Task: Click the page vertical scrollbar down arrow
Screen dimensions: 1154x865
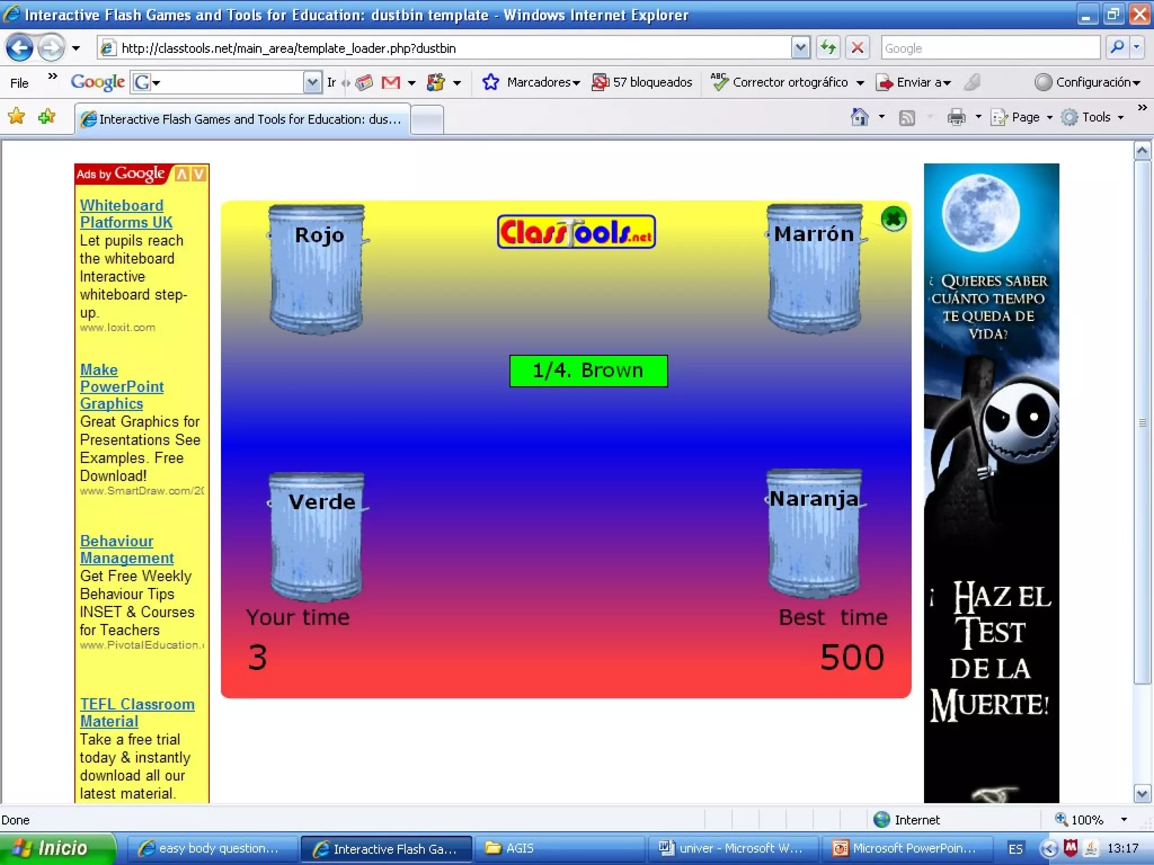Action: [x=1142, y=794]
